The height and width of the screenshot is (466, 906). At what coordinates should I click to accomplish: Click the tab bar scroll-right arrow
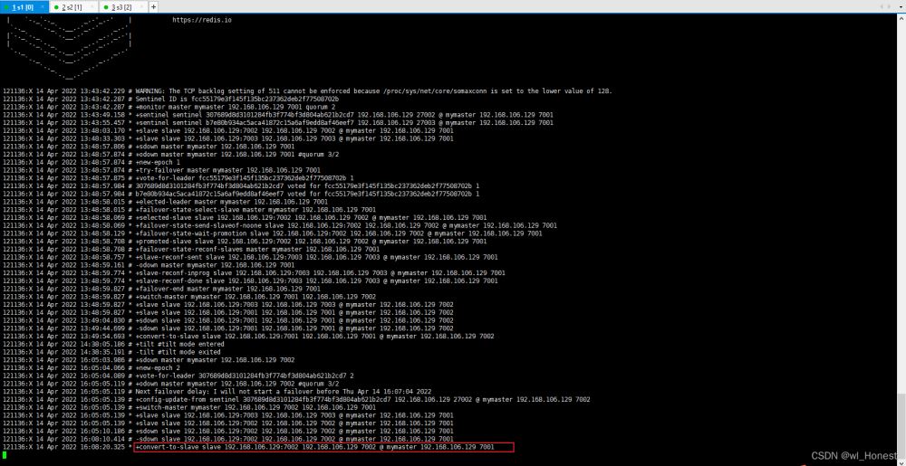888,7
